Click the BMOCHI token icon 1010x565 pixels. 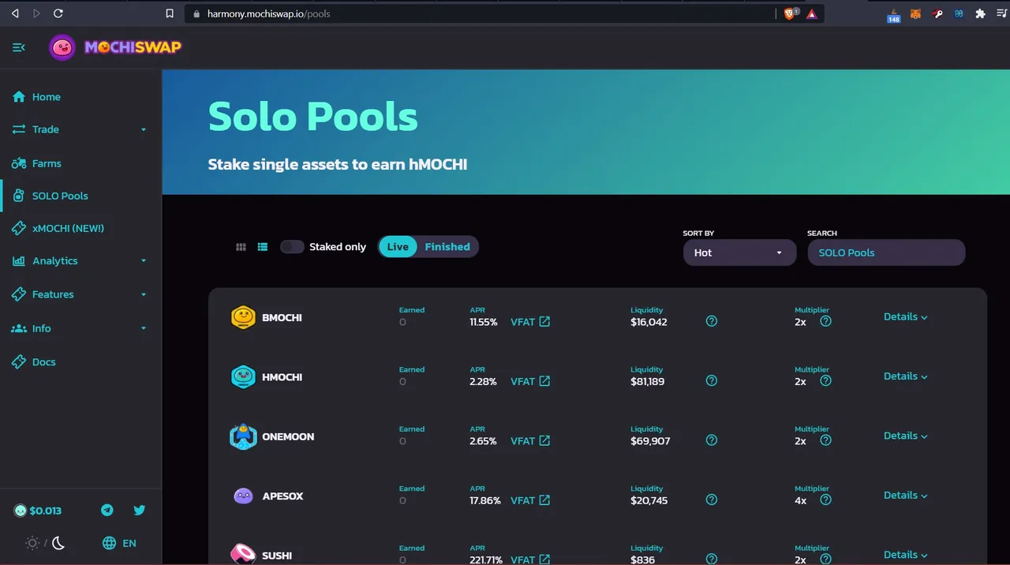pyautogui.click(x=243, y=317)
